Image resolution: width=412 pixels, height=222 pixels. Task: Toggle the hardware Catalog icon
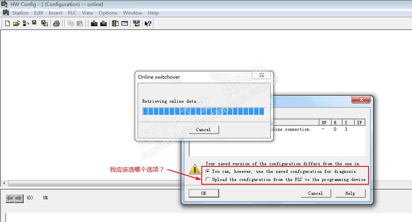[115, 24]
